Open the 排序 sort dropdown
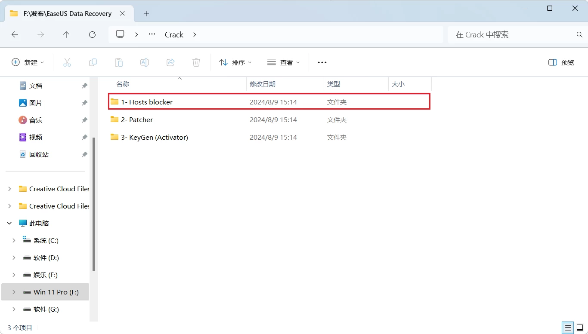Screen dimensions: 588x334 pyautogui.click(x=235, y=62)
